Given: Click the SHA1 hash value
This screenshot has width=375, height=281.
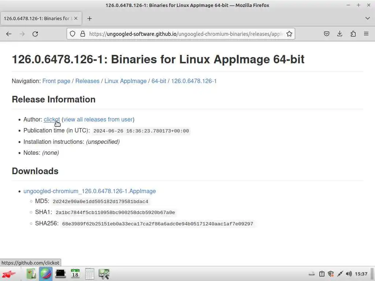Looking at the screenshot, I should pos(115,213).
